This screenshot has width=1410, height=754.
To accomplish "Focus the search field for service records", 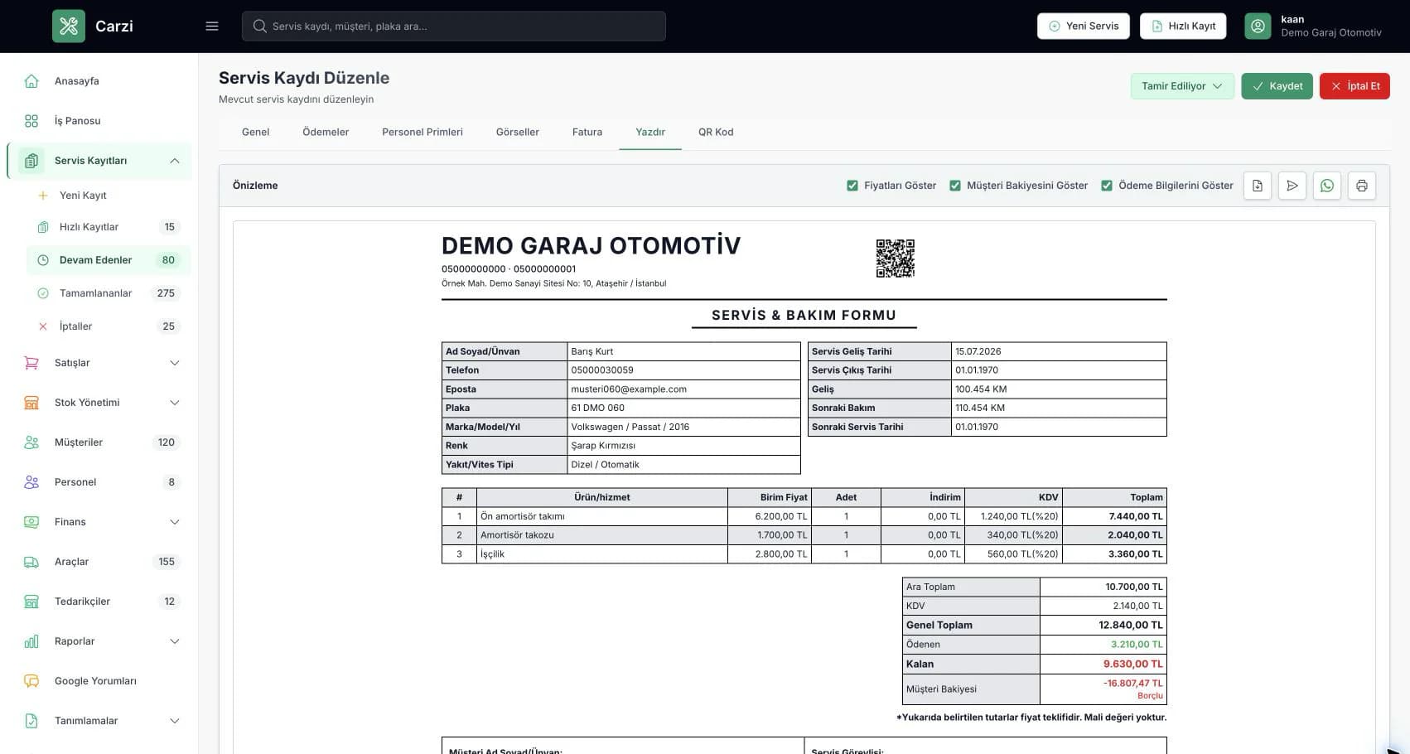I will point(454,27).
